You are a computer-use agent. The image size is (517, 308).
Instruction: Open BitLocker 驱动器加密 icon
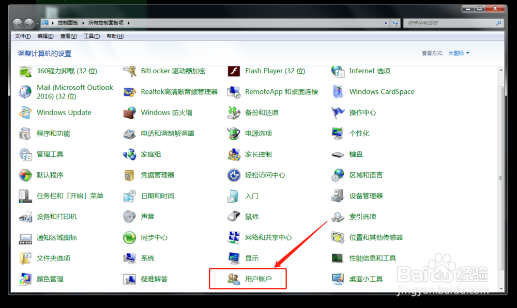click(x=130, y=71)
